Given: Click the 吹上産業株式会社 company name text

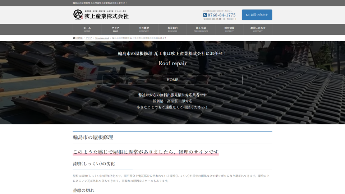Looking at the screenshot, I should point(106,16).
